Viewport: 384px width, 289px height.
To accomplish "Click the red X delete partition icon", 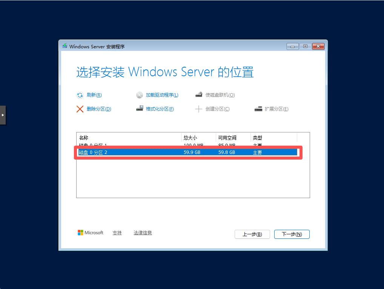I will (x=80, y=109).
